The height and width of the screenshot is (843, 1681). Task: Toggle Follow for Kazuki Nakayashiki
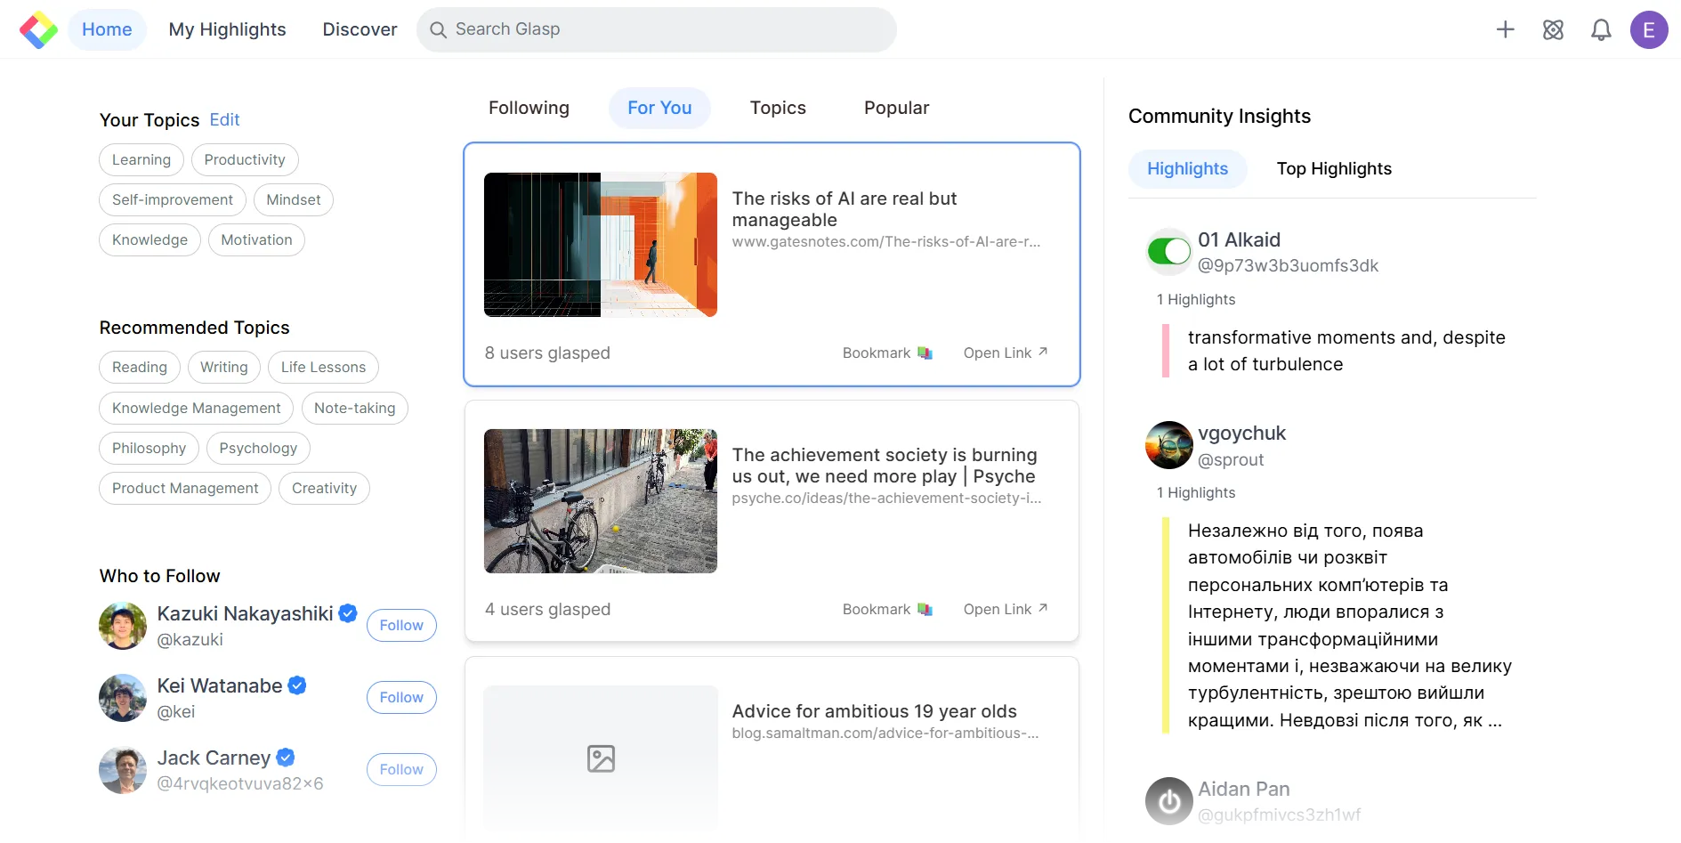(400, 625)
